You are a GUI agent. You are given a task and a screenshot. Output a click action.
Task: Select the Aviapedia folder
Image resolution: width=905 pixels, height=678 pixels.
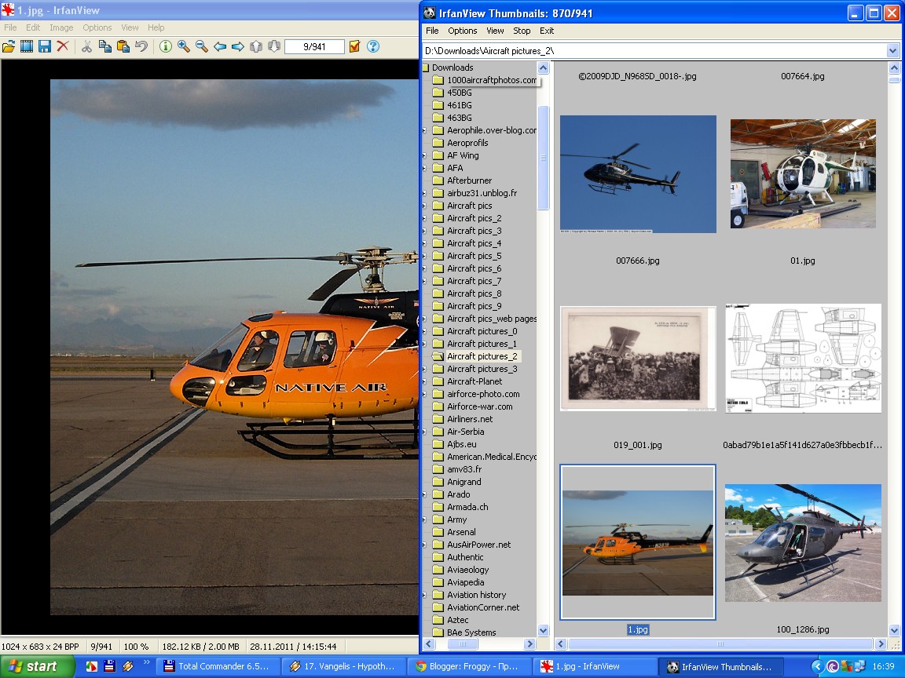click(465, 582)
